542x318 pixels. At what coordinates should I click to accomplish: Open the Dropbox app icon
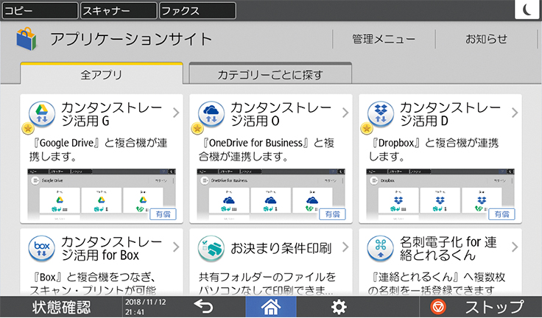coord(381,115)
